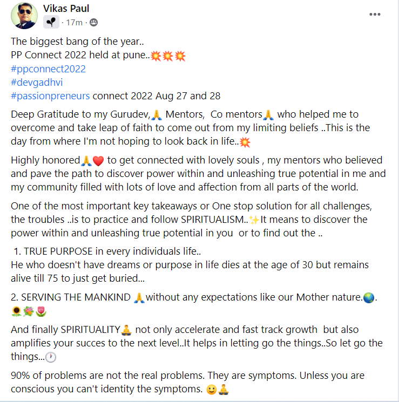Click the 17m post timestamp
The height and width of the screenshot is (402, 399).
click(73, 22)
